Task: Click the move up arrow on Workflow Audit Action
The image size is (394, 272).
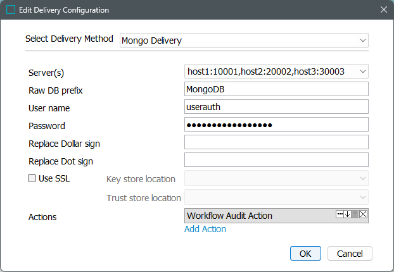Action: (355, 214)
